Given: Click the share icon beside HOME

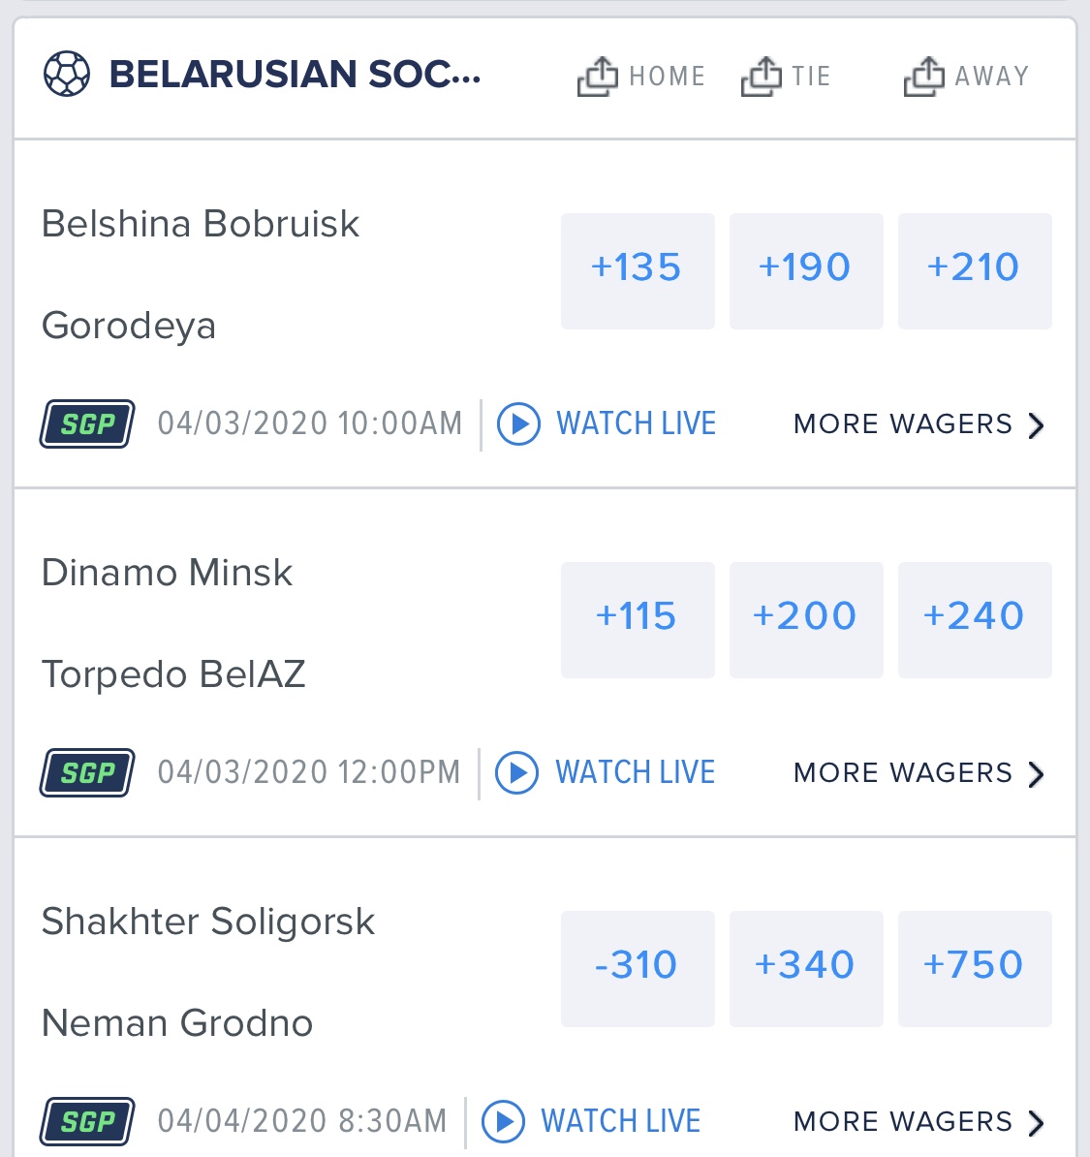Looking at the screenshot, I should click(x=597, y=76).
